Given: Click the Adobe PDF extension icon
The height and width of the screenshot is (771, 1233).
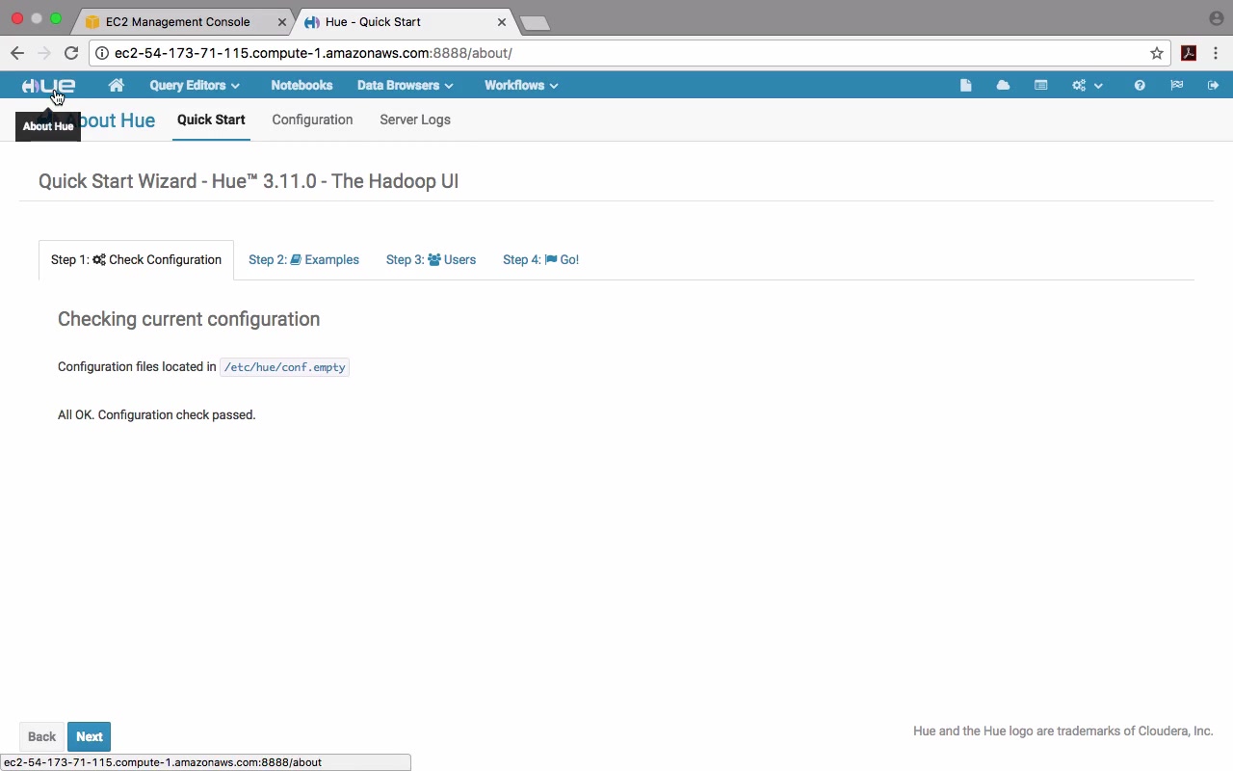Looking at the screenshot, I should click(x=1189, y=53).
